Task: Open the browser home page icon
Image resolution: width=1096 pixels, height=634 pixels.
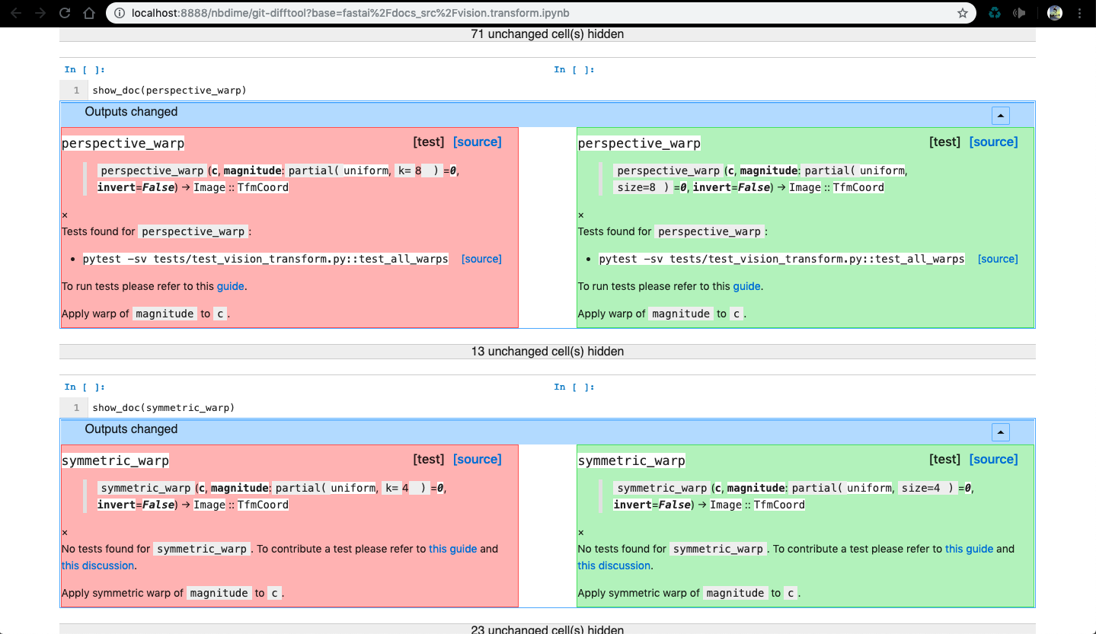Action: pyautogui.click(x=89, y=13)
